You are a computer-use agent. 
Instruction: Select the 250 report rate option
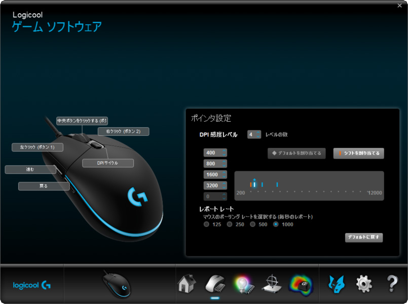[x=230, y=224]
